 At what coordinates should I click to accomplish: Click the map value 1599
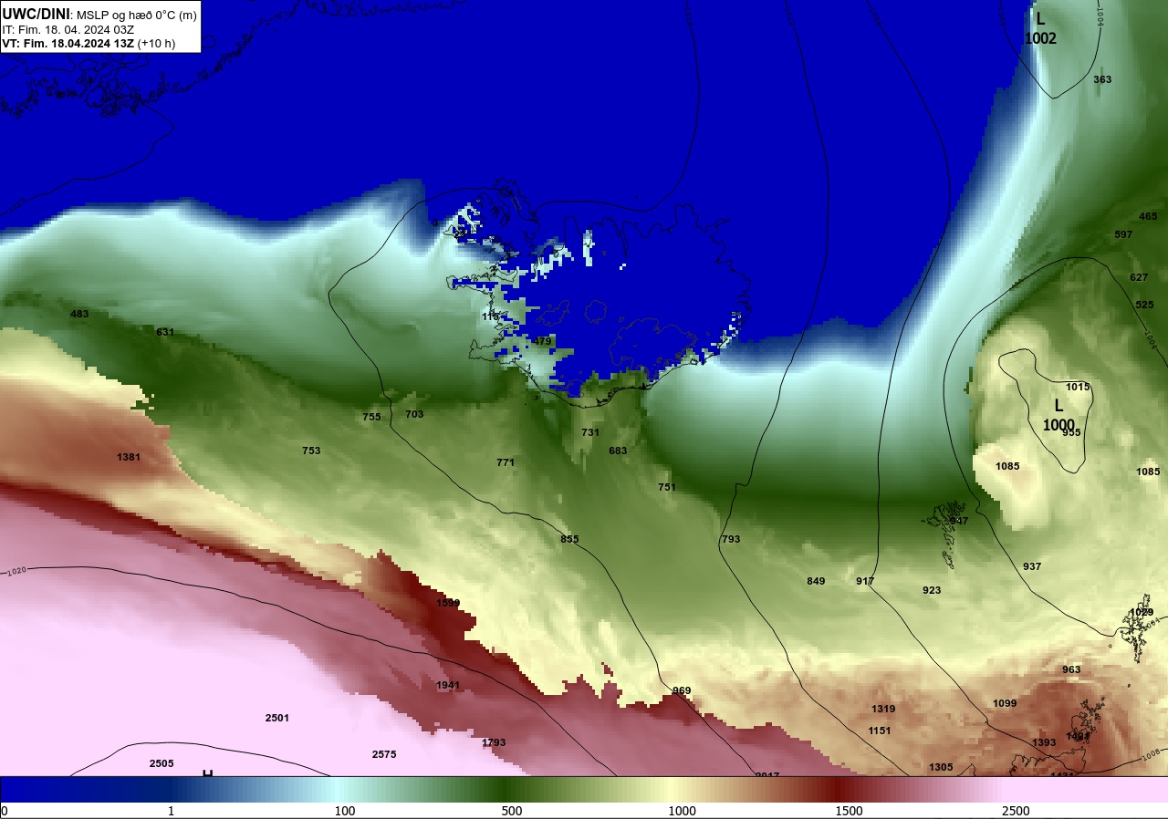448,603
